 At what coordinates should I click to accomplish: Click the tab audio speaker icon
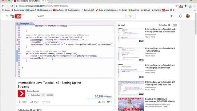(43, 1)
